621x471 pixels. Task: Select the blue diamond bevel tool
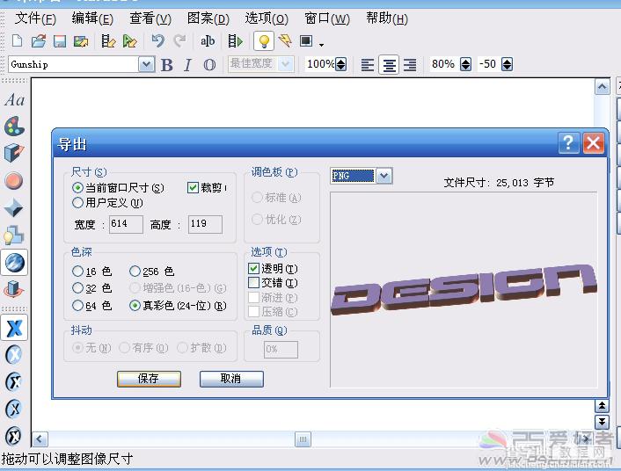click(13, 207)
